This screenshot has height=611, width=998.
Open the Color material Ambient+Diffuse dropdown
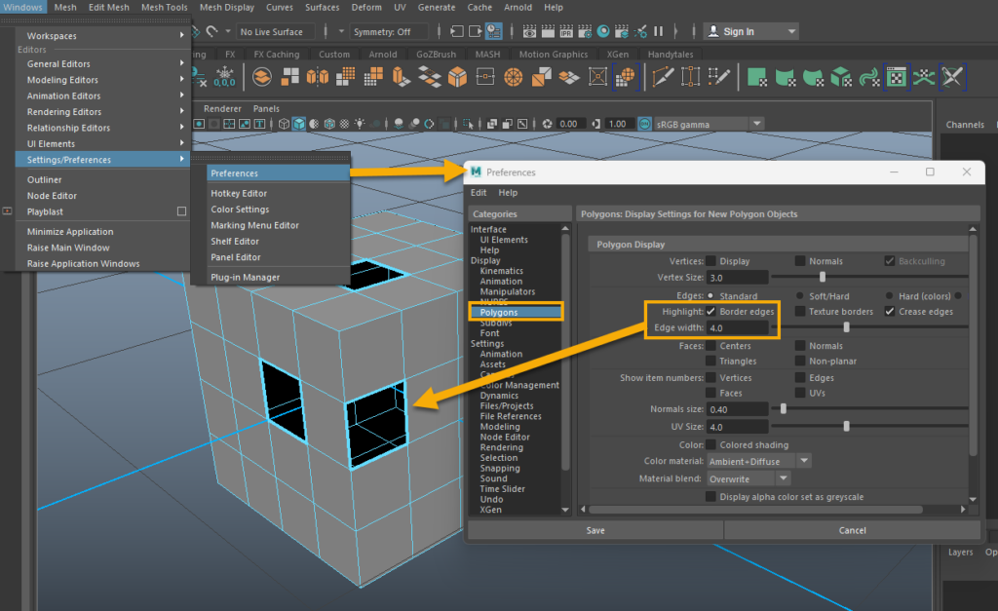(758, 462)
